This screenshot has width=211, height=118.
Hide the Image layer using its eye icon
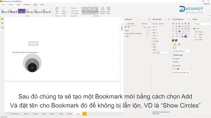(x=148, y=36)
